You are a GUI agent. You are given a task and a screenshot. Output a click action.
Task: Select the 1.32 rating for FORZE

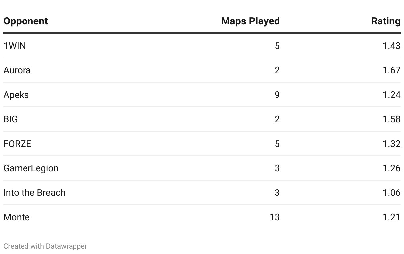pyautogui.click(x=391, y=144)
